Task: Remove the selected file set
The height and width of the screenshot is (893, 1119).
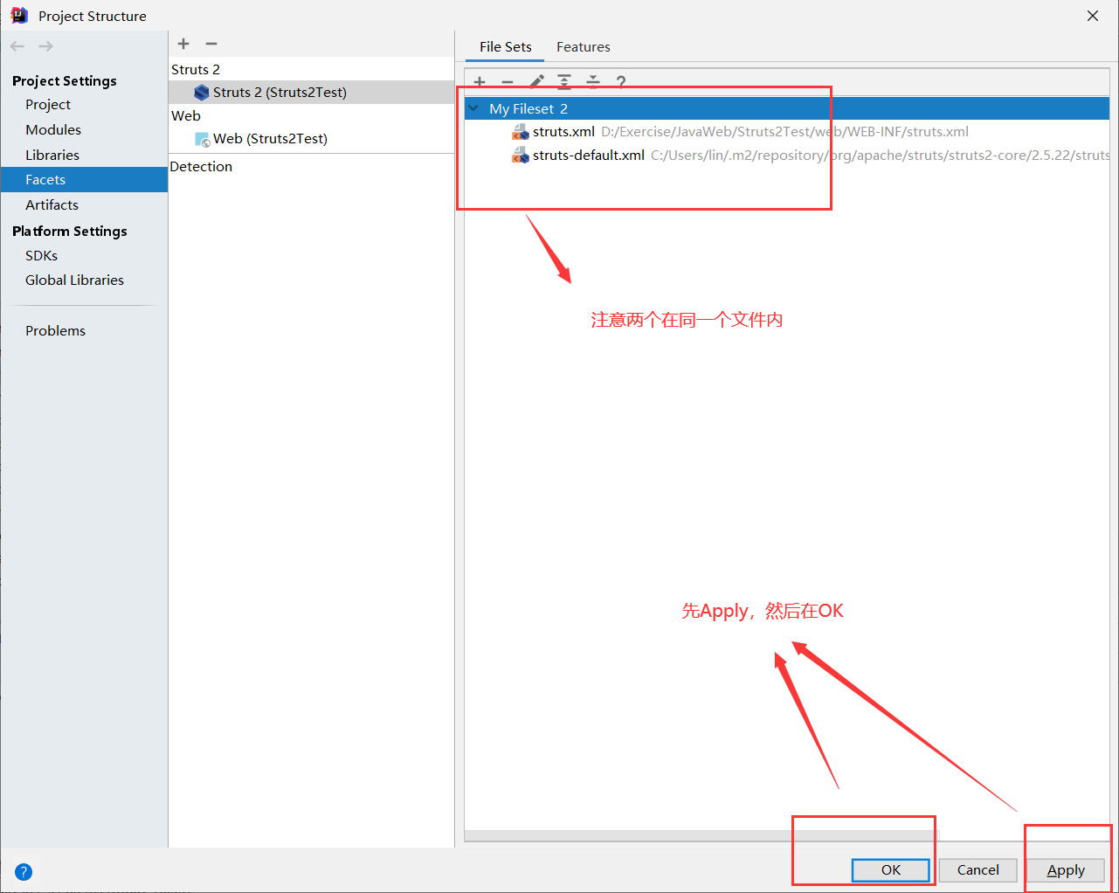Action: tap(508, 82)
